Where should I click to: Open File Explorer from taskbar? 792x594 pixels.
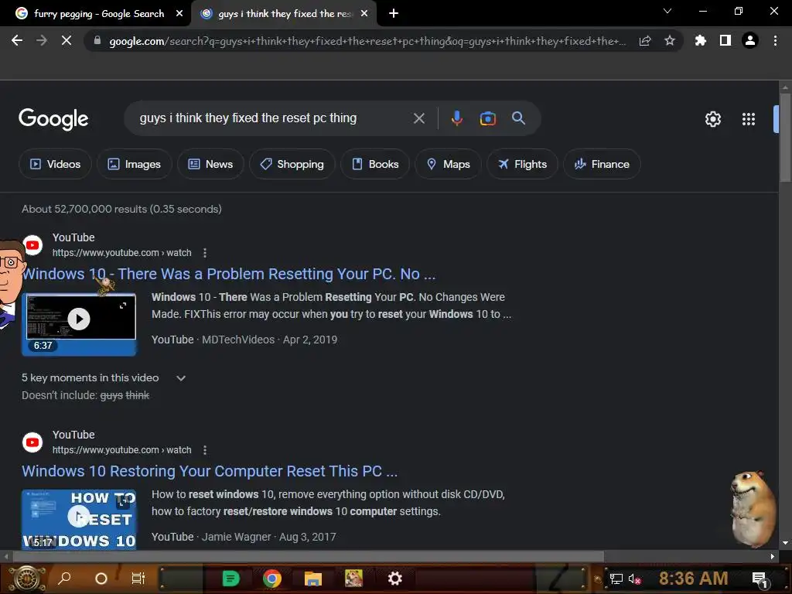pos(312,579)
